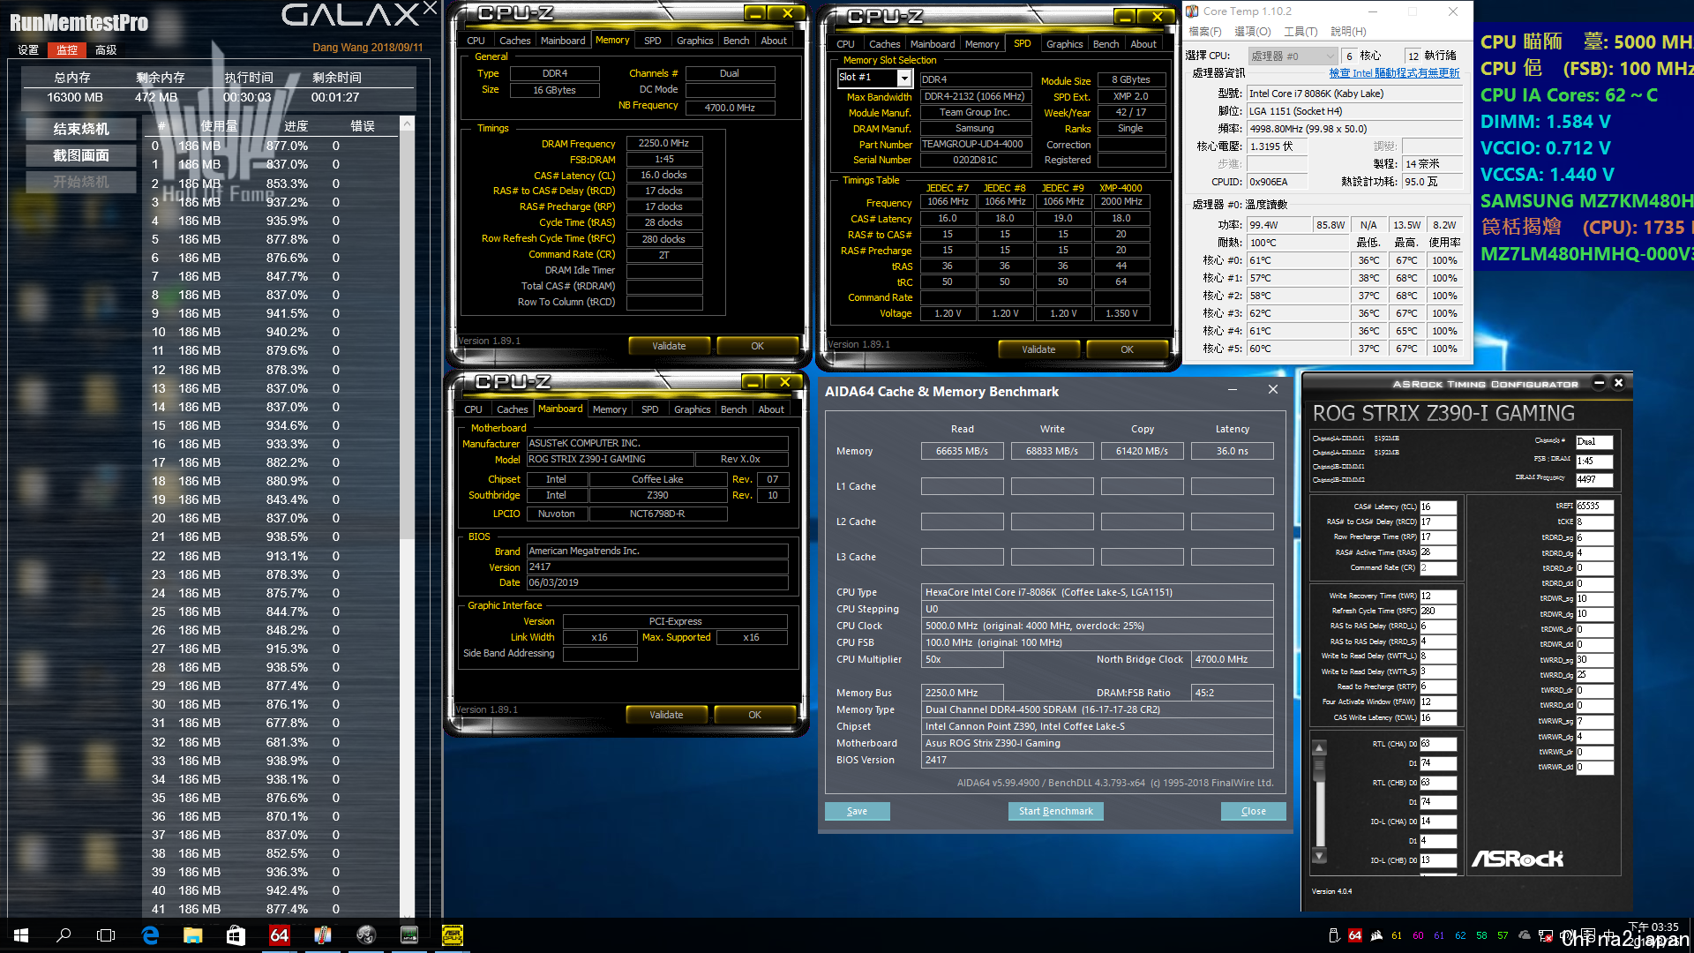Open Graphics tab in CPU-Z Mainboard window
The image size is (1694, 953).
(692, 409)
